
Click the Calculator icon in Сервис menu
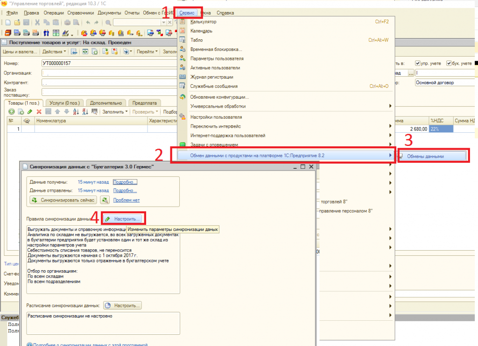pos(183,22)
